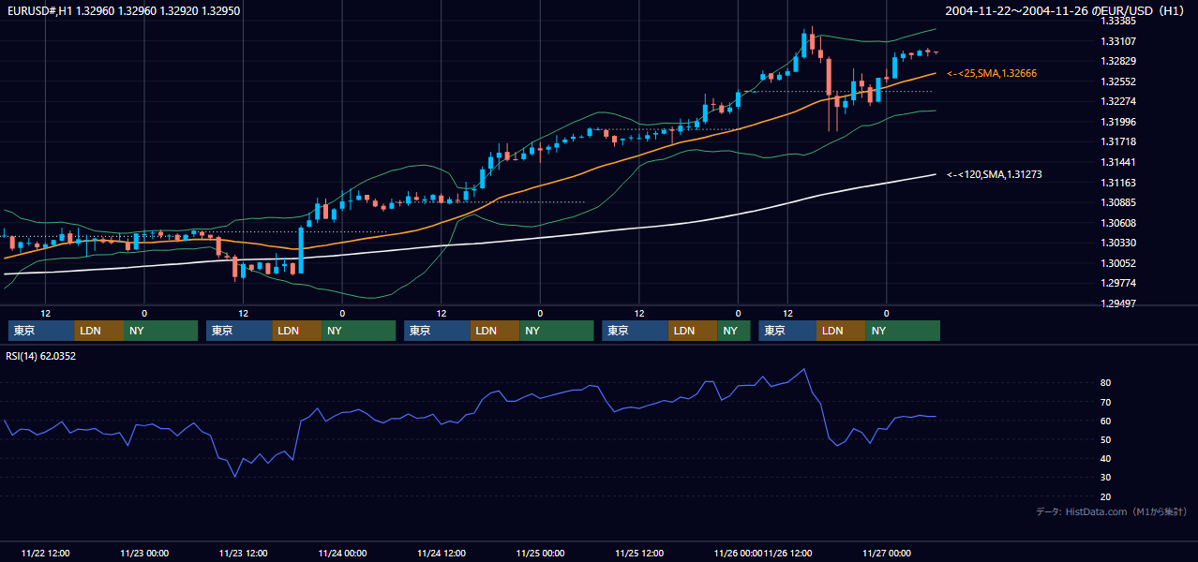The height and width of the screenshot is (562, 1198).
Task: Click price axis value 1.29497
Action: [x=1118, y=303]
